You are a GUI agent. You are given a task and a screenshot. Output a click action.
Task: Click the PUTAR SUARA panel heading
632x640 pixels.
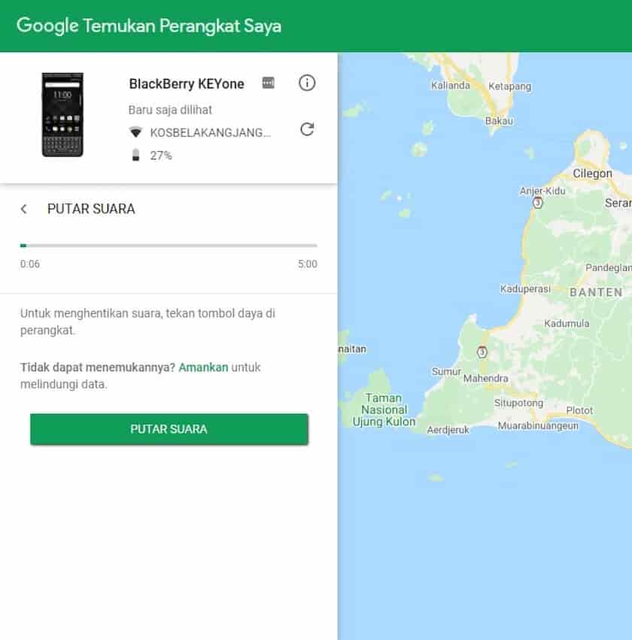click(x=91, y=209)
